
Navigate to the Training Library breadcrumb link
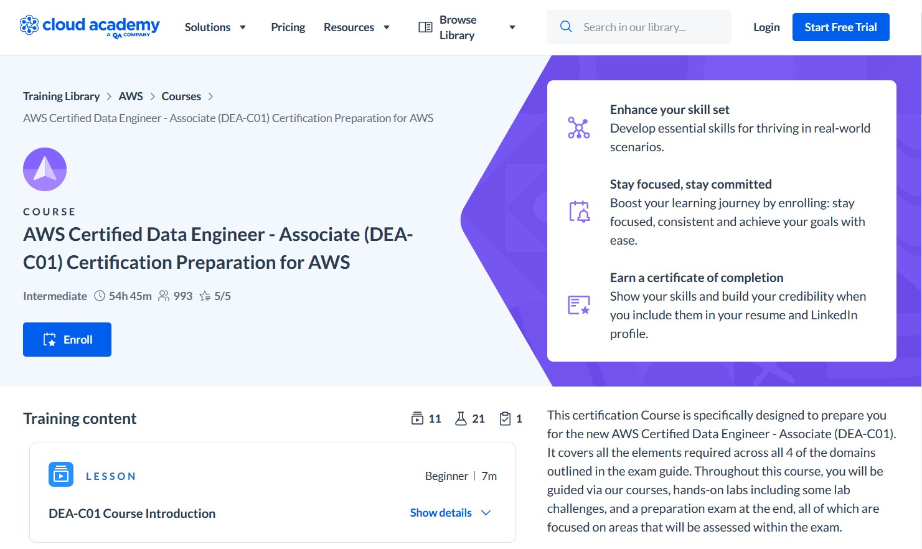(61, 96)
